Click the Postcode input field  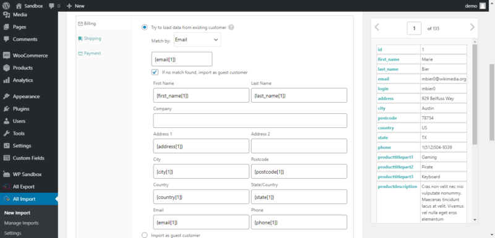(x=299, y=171)
